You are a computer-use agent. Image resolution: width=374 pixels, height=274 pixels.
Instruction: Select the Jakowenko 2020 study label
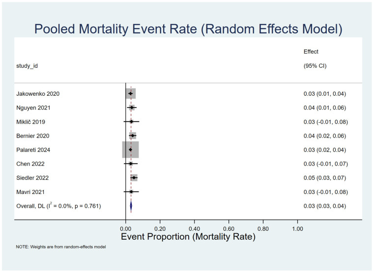[38, 94]
